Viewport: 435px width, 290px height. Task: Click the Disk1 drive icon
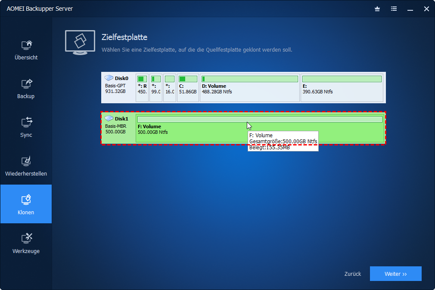tap(109, 118)
